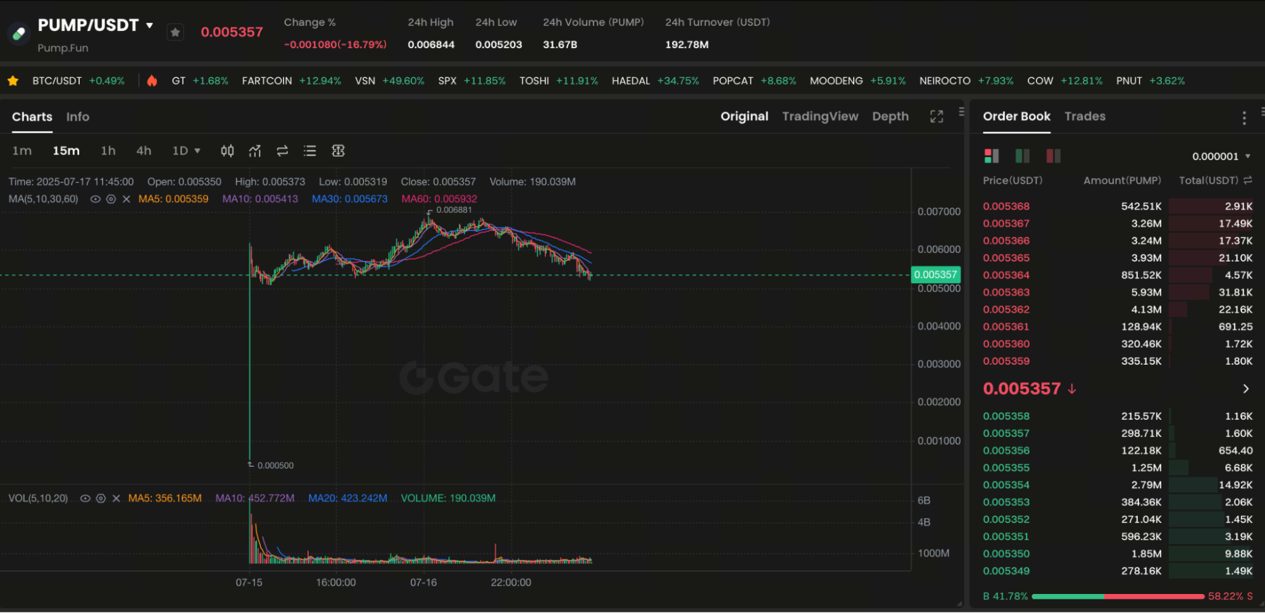Select 1m timeframe

click(x=22, y=151)
